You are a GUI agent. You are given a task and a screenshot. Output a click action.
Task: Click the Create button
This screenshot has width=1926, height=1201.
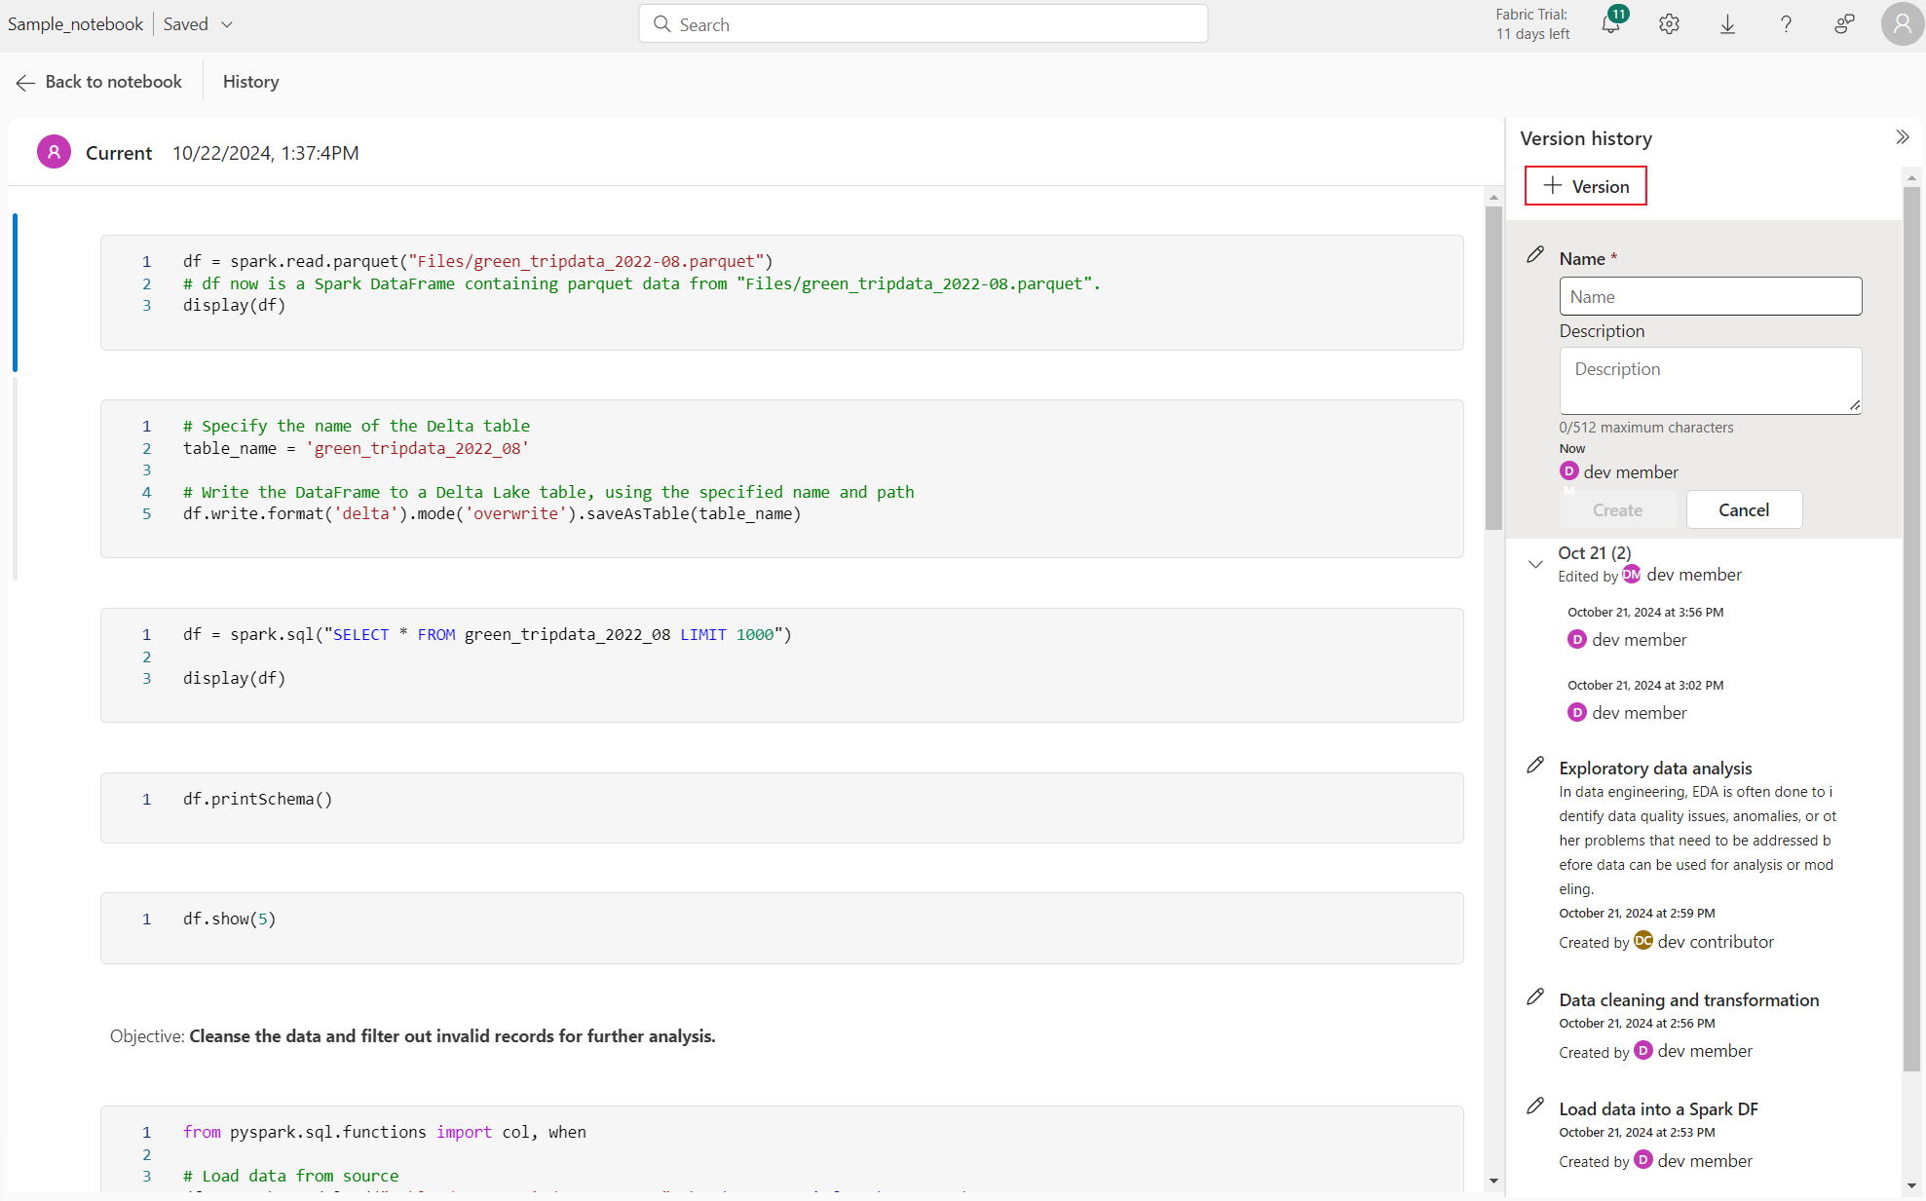[1617, 509]
